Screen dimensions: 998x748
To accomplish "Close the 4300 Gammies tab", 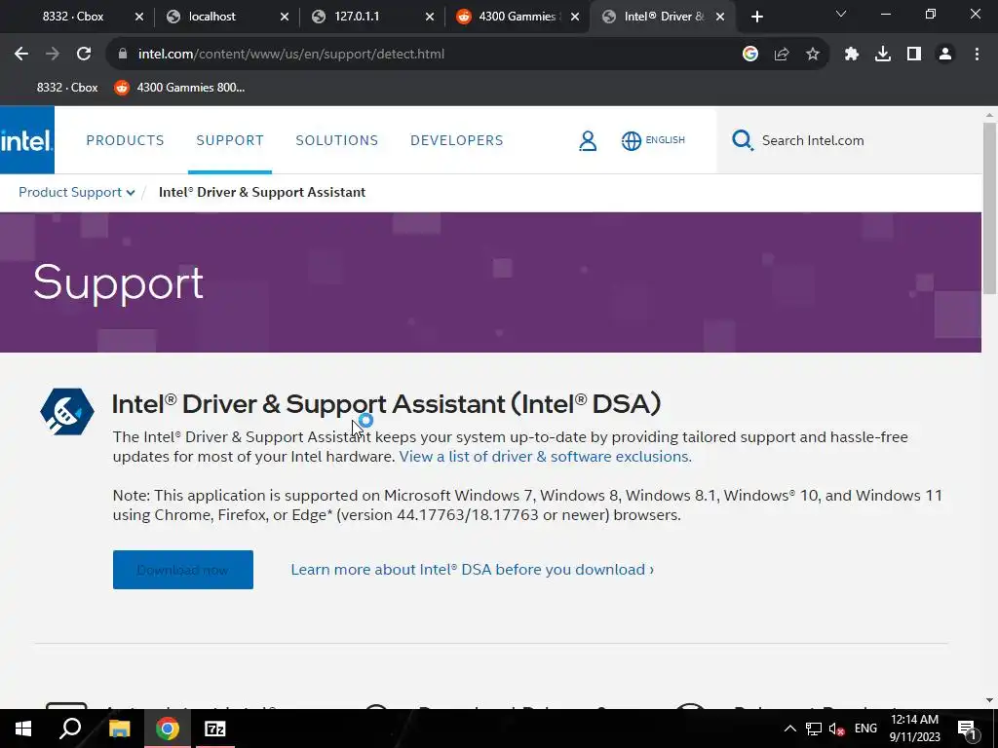I will 575,17.
